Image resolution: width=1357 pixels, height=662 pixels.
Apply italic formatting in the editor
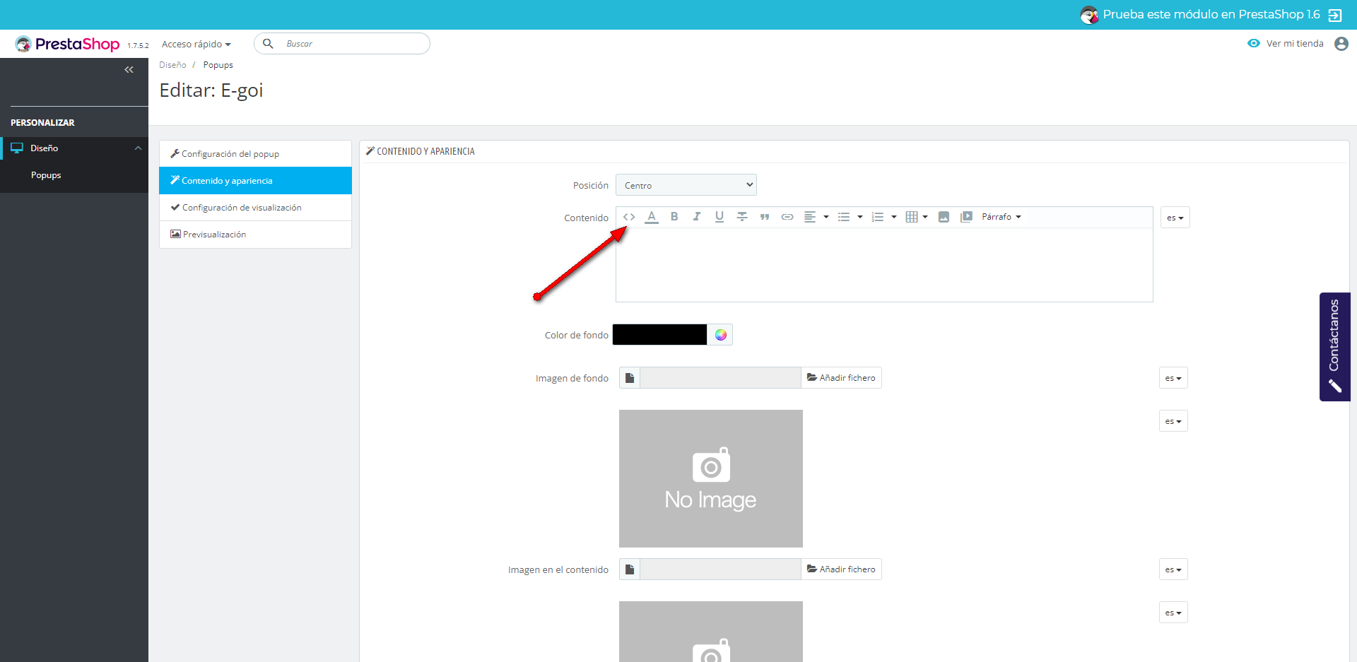pos(697,217)
